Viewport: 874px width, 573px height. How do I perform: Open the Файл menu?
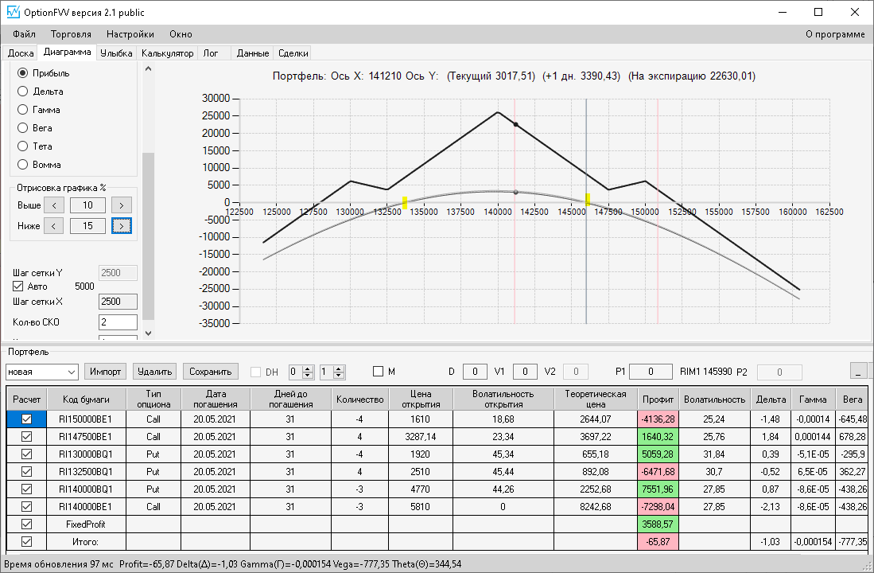(x=24, y=34)
